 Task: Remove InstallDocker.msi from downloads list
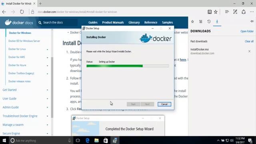pos(249,51)
